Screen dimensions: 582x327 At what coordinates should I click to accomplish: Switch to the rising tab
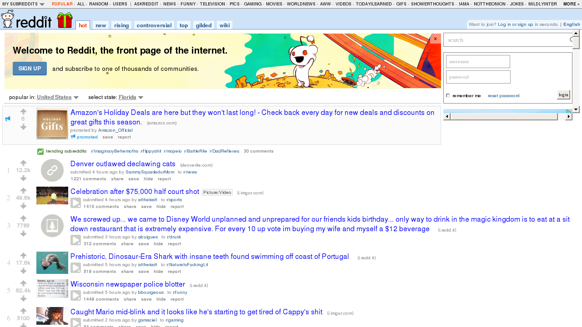pyautogui.click(x=121, y=25)
